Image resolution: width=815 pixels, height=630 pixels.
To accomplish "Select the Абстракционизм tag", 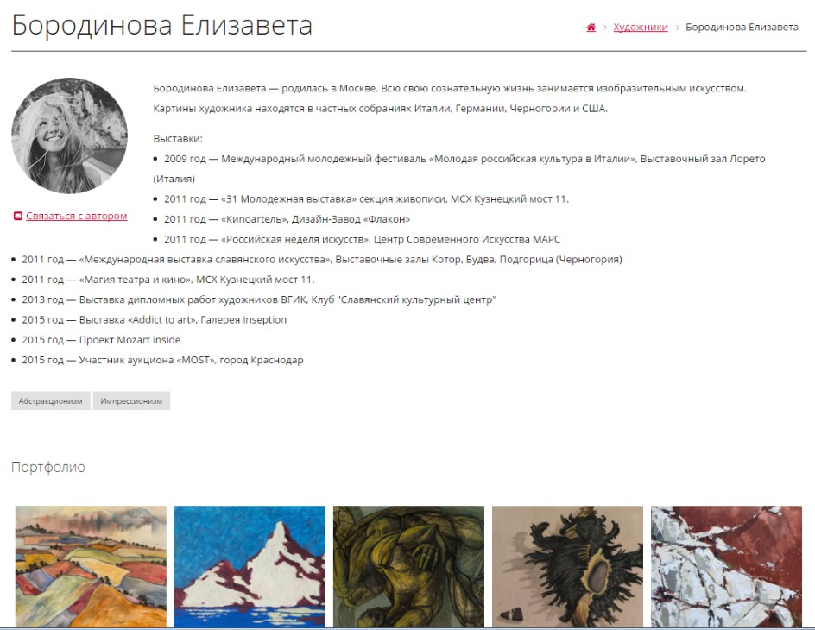I will click(x=50, y=401).
